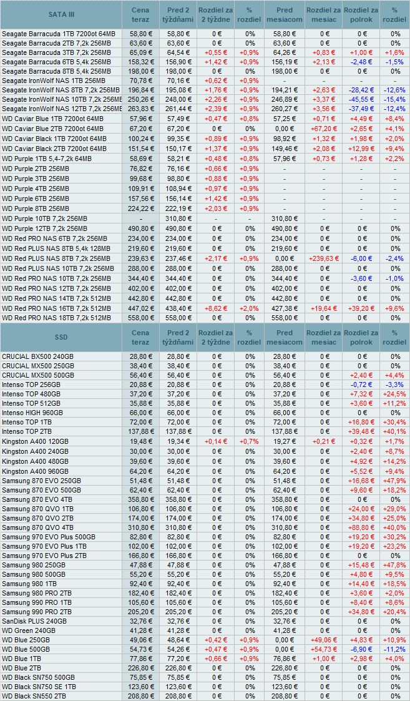Select WD Red PRO NAS 18TB 7,2k 512MB

pyautogui.click(x=56, y=318)
